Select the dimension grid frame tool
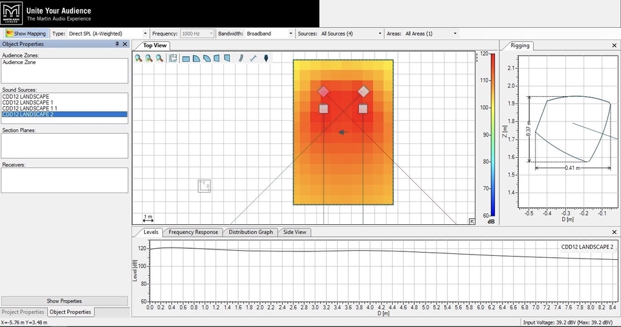The width and height of the screenshot is (621, 327). point(173,58)
